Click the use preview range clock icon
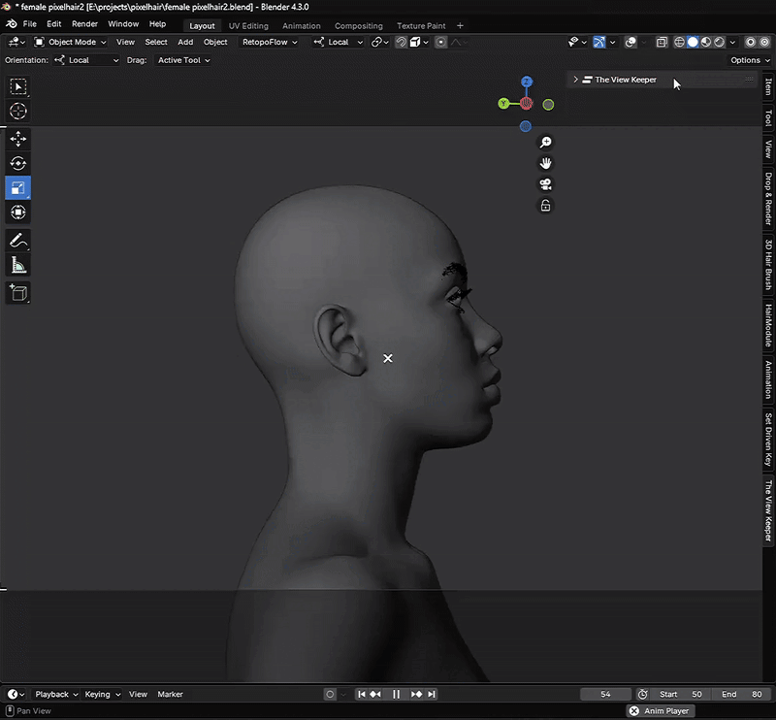Viewport: 776px width, 720px height. click(642, 694)
